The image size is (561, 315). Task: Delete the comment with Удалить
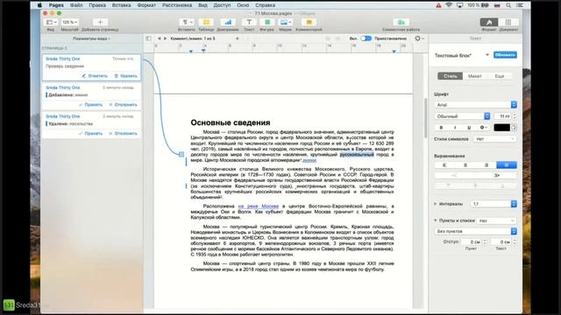tap(125, 76)
